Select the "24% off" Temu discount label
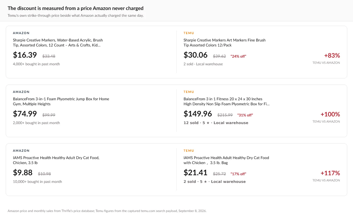The image size is (353, 217). (238, 56)
